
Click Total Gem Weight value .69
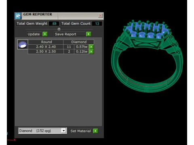click(x=54, y=24)
